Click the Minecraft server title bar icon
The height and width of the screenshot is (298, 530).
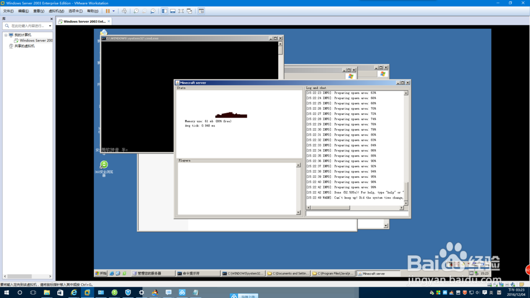coord(178,83)
